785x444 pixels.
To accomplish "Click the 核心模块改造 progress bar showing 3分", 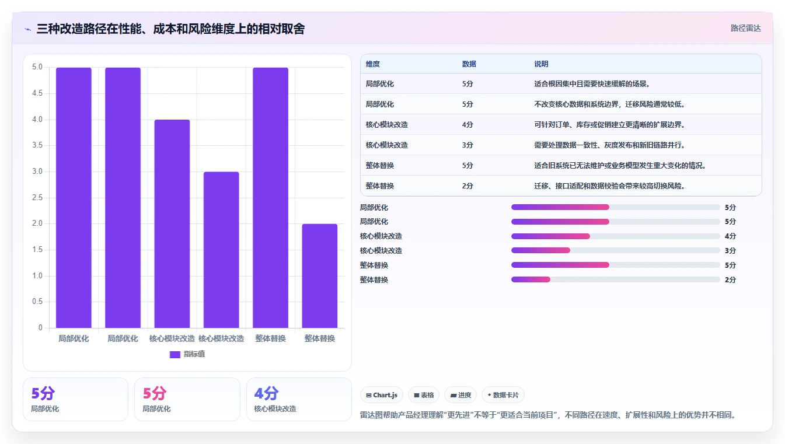I will pyautogui.click(x=616, y=250).
